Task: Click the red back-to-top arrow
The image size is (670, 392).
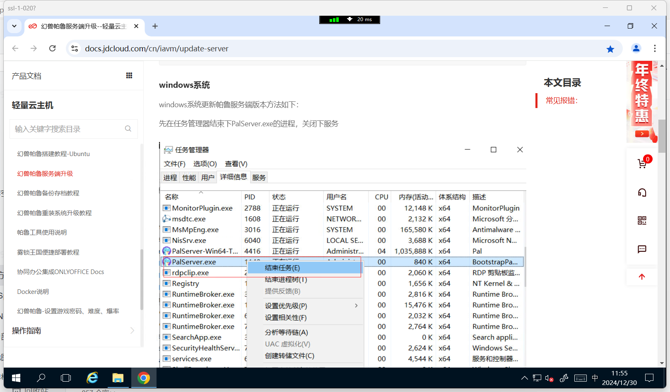Action: pos(642,277)
